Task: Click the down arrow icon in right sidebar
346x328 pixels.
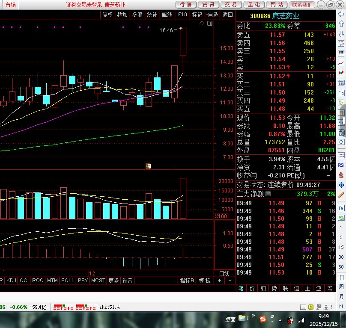Action: (x=341, y=34)
